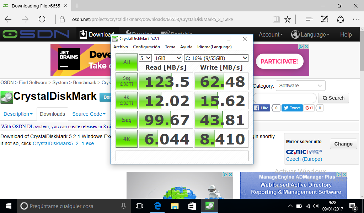Screen dimensions: 364x213
Task: Click the 4K Q32T1 write result 15.62
Action: 221,100
